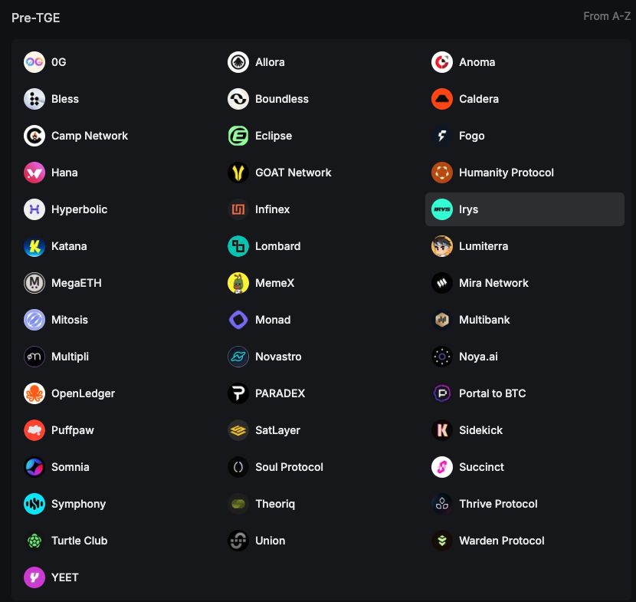
Task: Click the MemeX frog icon
Action: tap(238, 283)
